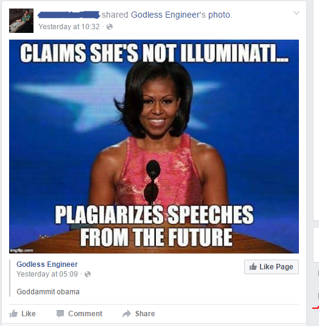Click the globe icon beside 05:09 timestamp
Image resolution: width=319 pixels, height=326 pixels.
coord(88,274)
